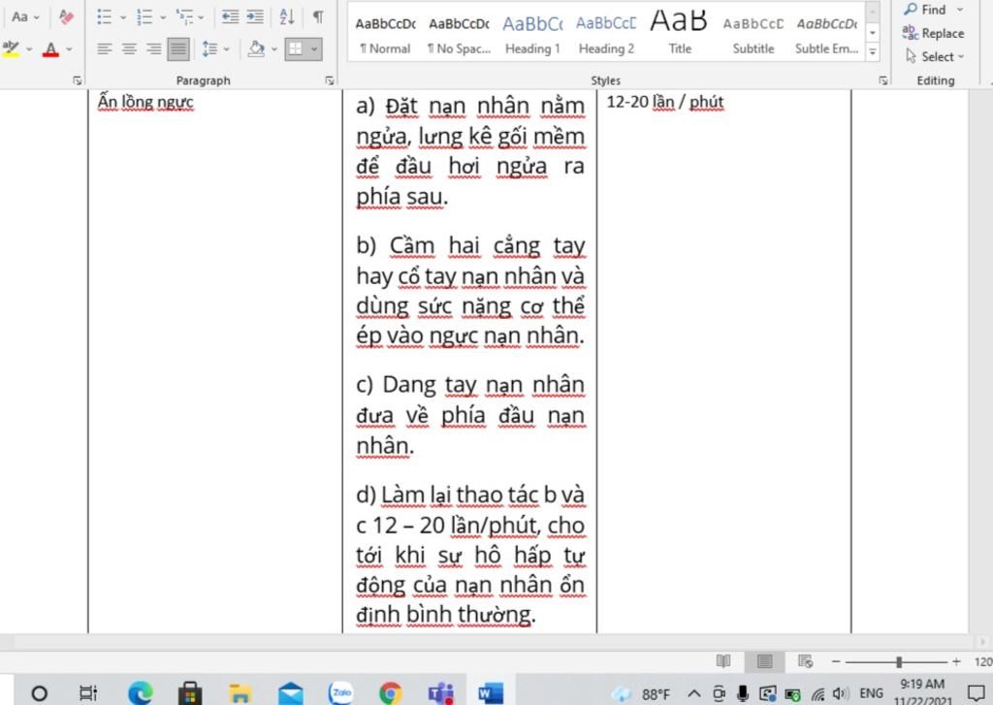Image resolution: width=993 pixels, height=705 pixels.
Task: Open the Select menu in Editing
Action: (x=935, y=56)
